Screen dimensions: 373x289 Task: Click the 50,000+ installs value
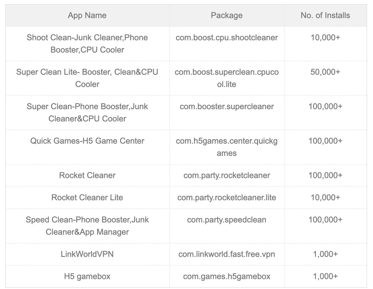325,72
